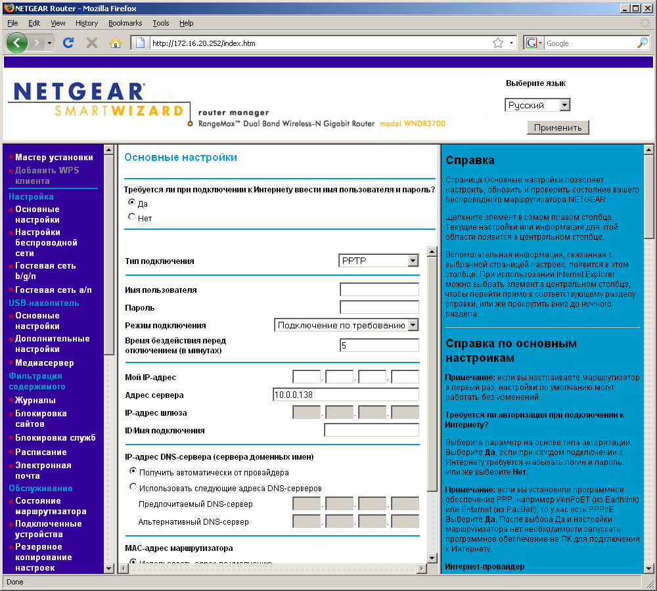Open Резервное копирование настроек link
Screen dimensions: 657x591
point(43,557)
